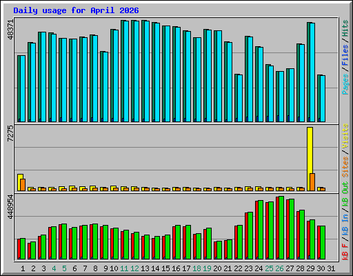Select day label "7" on the x-axis
The height and width of the screenshot is (276, 353).
pyautogui.click(x=85, y=268)
